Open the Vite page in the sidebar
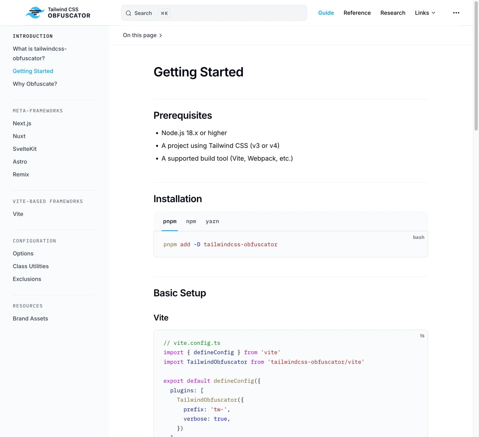479x437 pixels. point(18,214)
